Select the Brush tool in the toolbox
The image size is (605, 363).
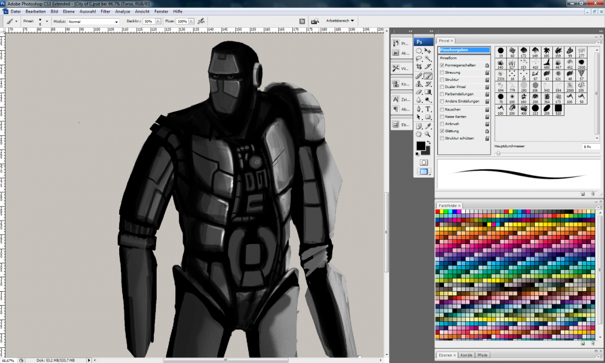pos(428,77)
